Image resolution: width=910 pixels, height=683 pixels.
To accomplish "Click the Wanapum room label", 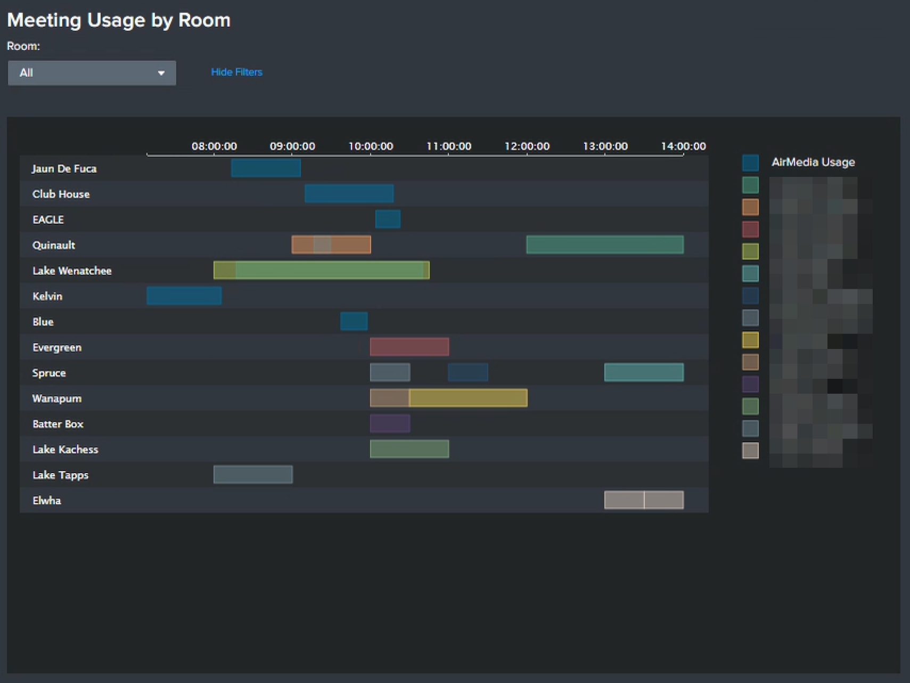I will click(57, 399).
